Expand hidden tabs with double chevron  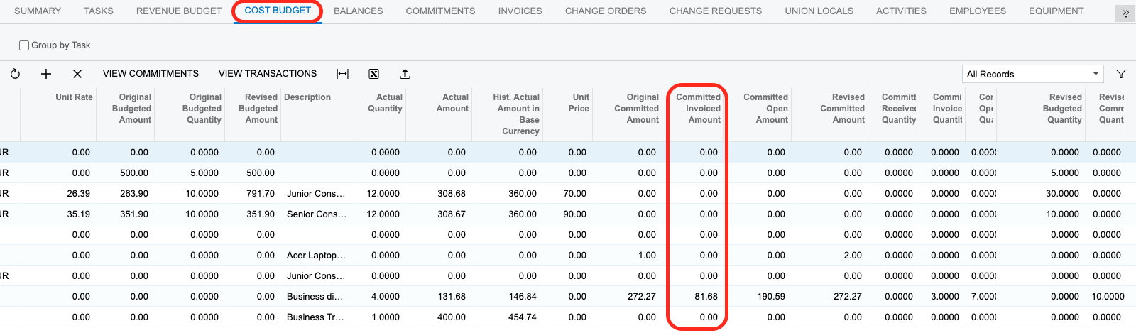[x=1125, y=13]
